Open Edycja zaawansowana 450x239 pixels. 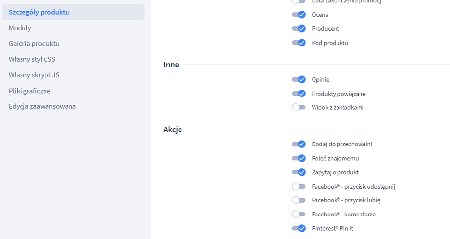43,106
